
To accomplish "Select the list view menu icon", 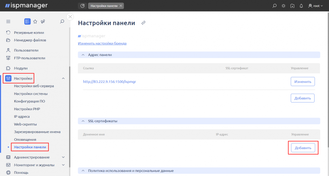I will tap(27, 21).
